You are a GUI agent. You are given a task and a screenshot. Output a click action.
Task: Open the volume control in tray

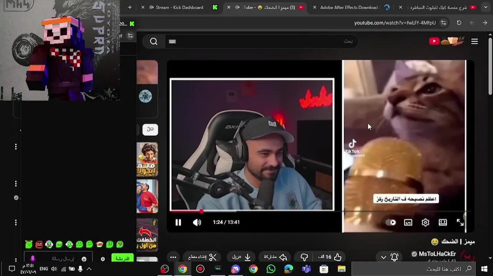[54, 269]
